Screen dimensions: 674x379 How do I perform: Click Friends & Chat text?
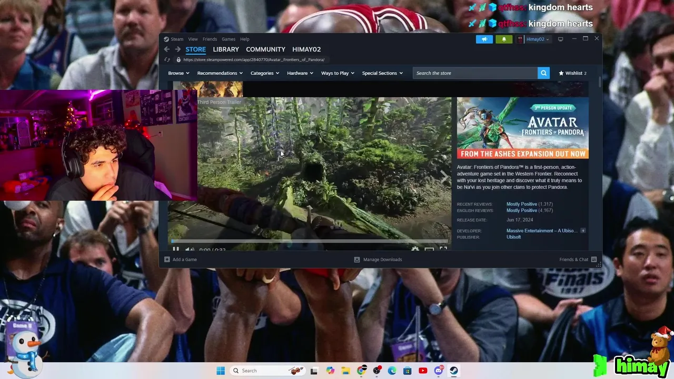tap(573, 260)
